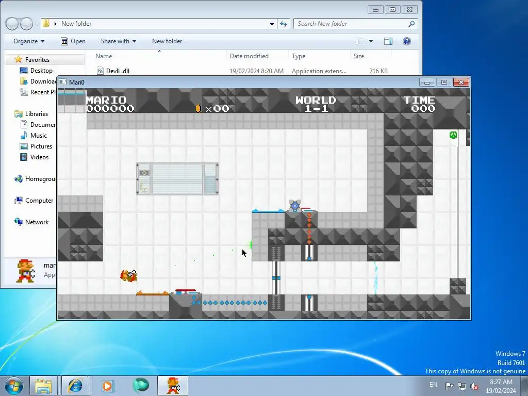Click in the Search New folder field
Image resolution: width=528 pixels, height=396 pixels.
click(350, 24)
